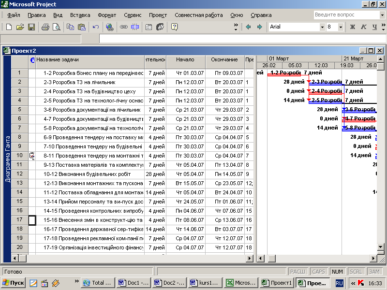Expand the Arial font dropdown
Image resolution: width=387 pixels, height=290 pixels.
[322, 27]
